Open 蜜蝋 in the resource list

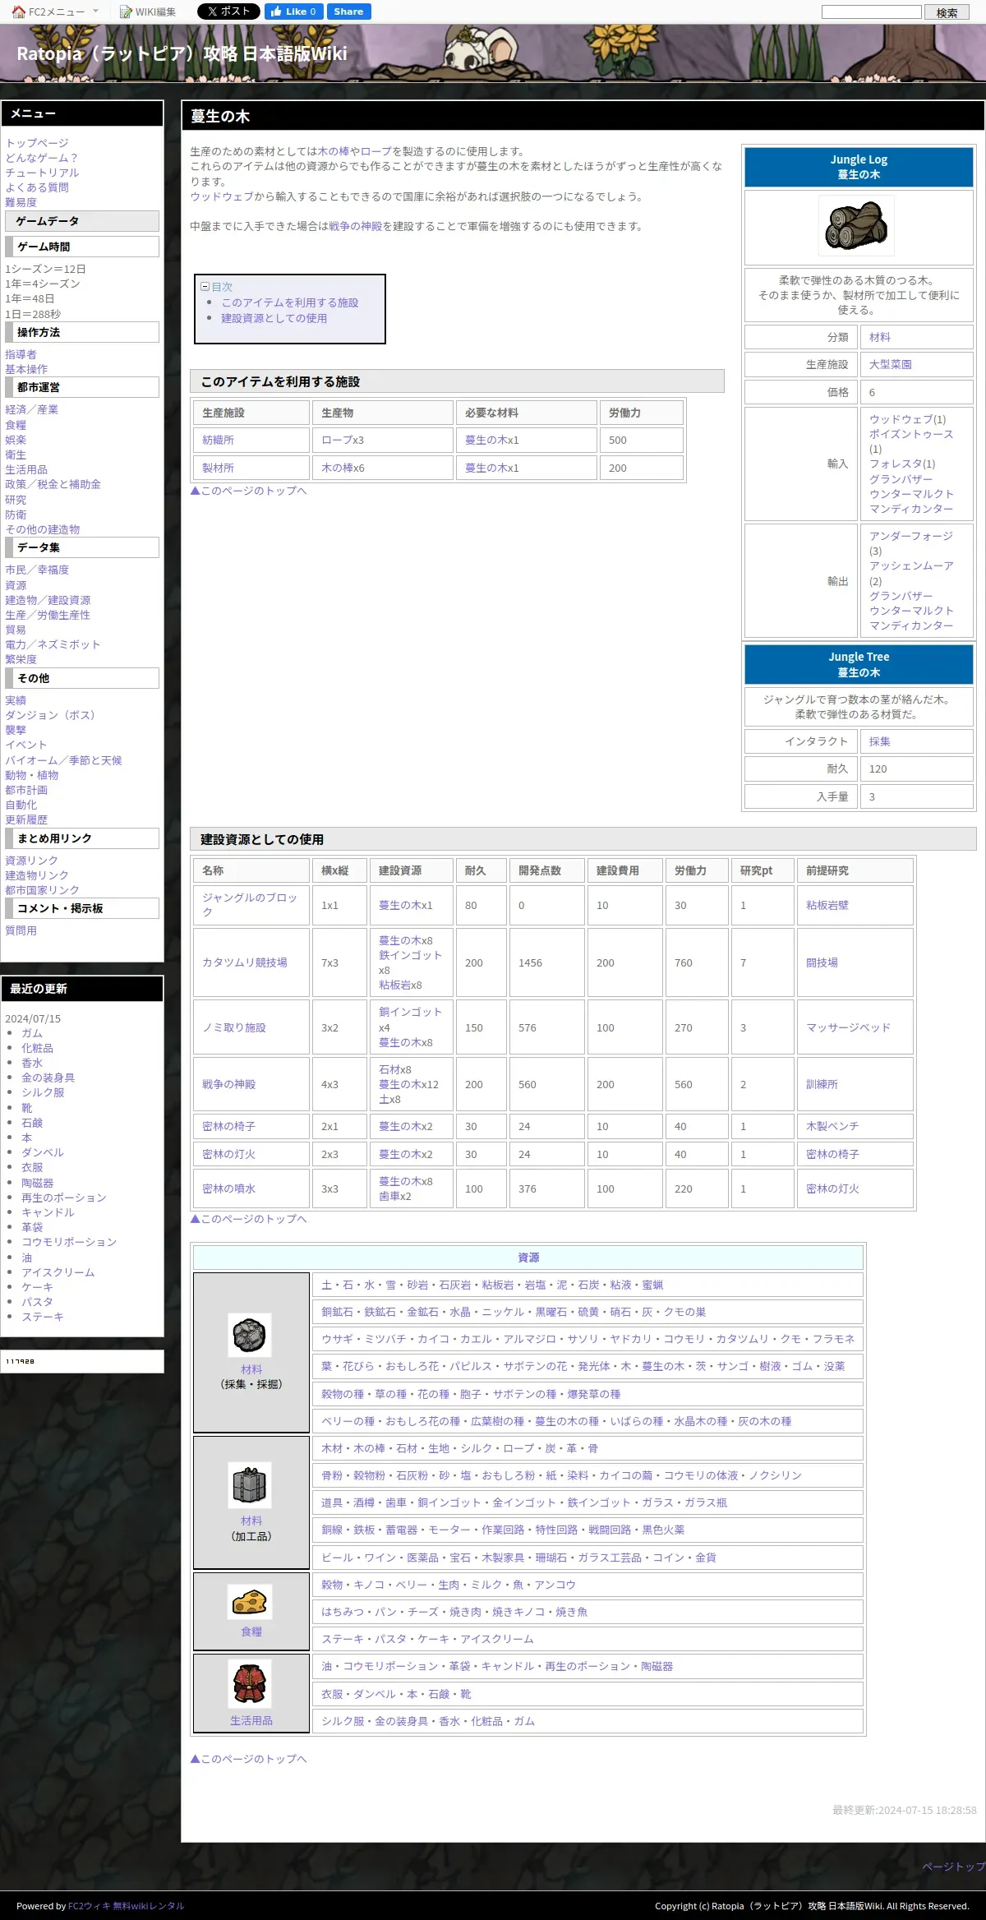tap(652, 1285)
